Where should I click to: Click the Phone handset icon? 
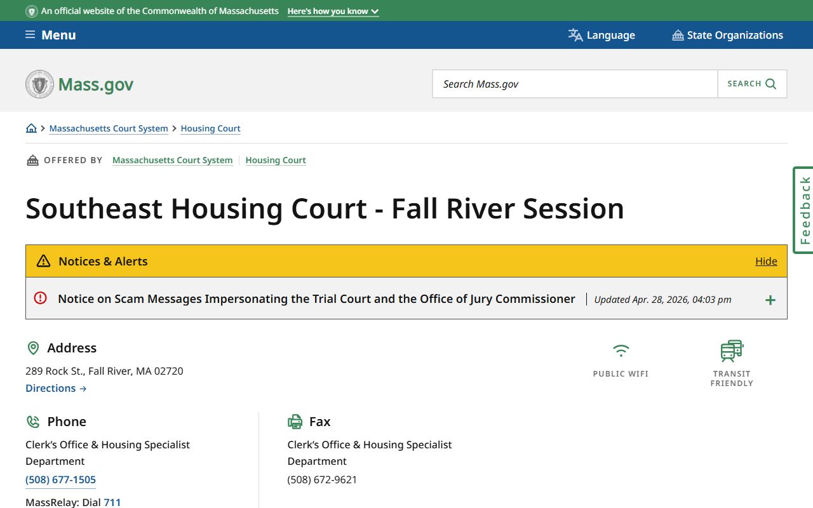[33, 422]
